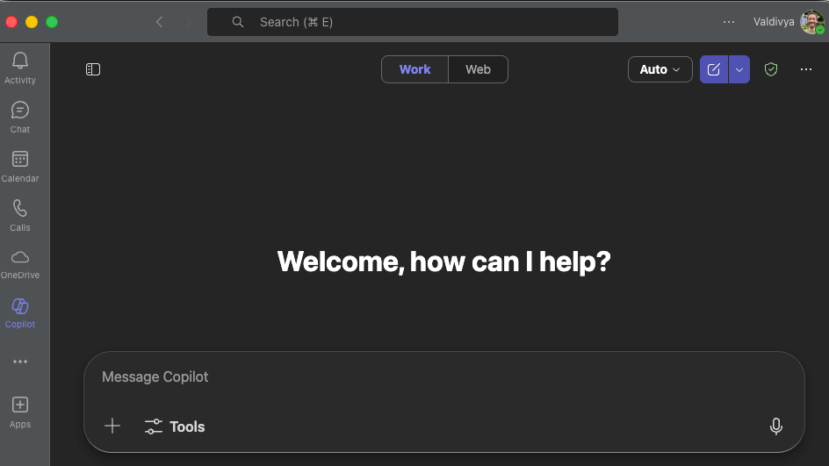Open the Calendar app
829x466 pixels.
click(x=20, y=166)
